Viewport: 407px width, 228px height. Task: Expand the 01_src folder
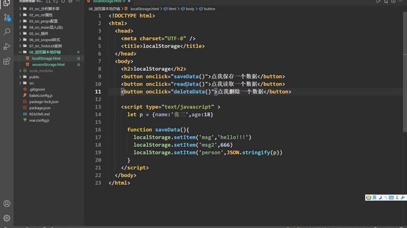20,8
